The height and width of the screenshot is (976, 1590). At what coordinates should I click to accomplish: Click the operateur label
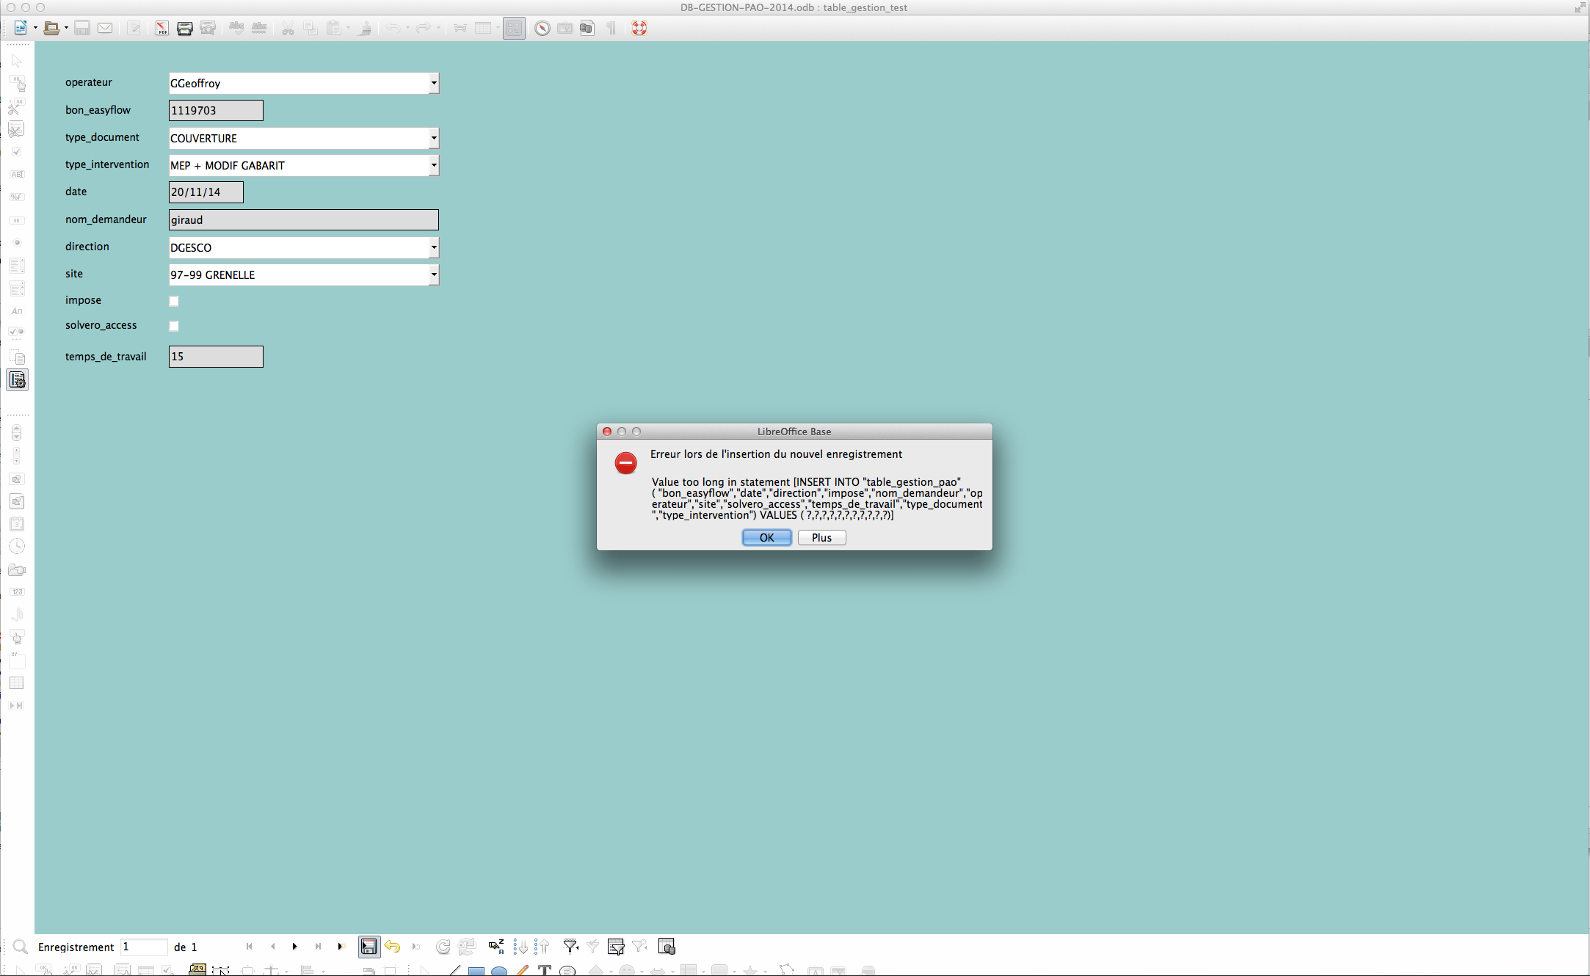(x=89, y=82)
